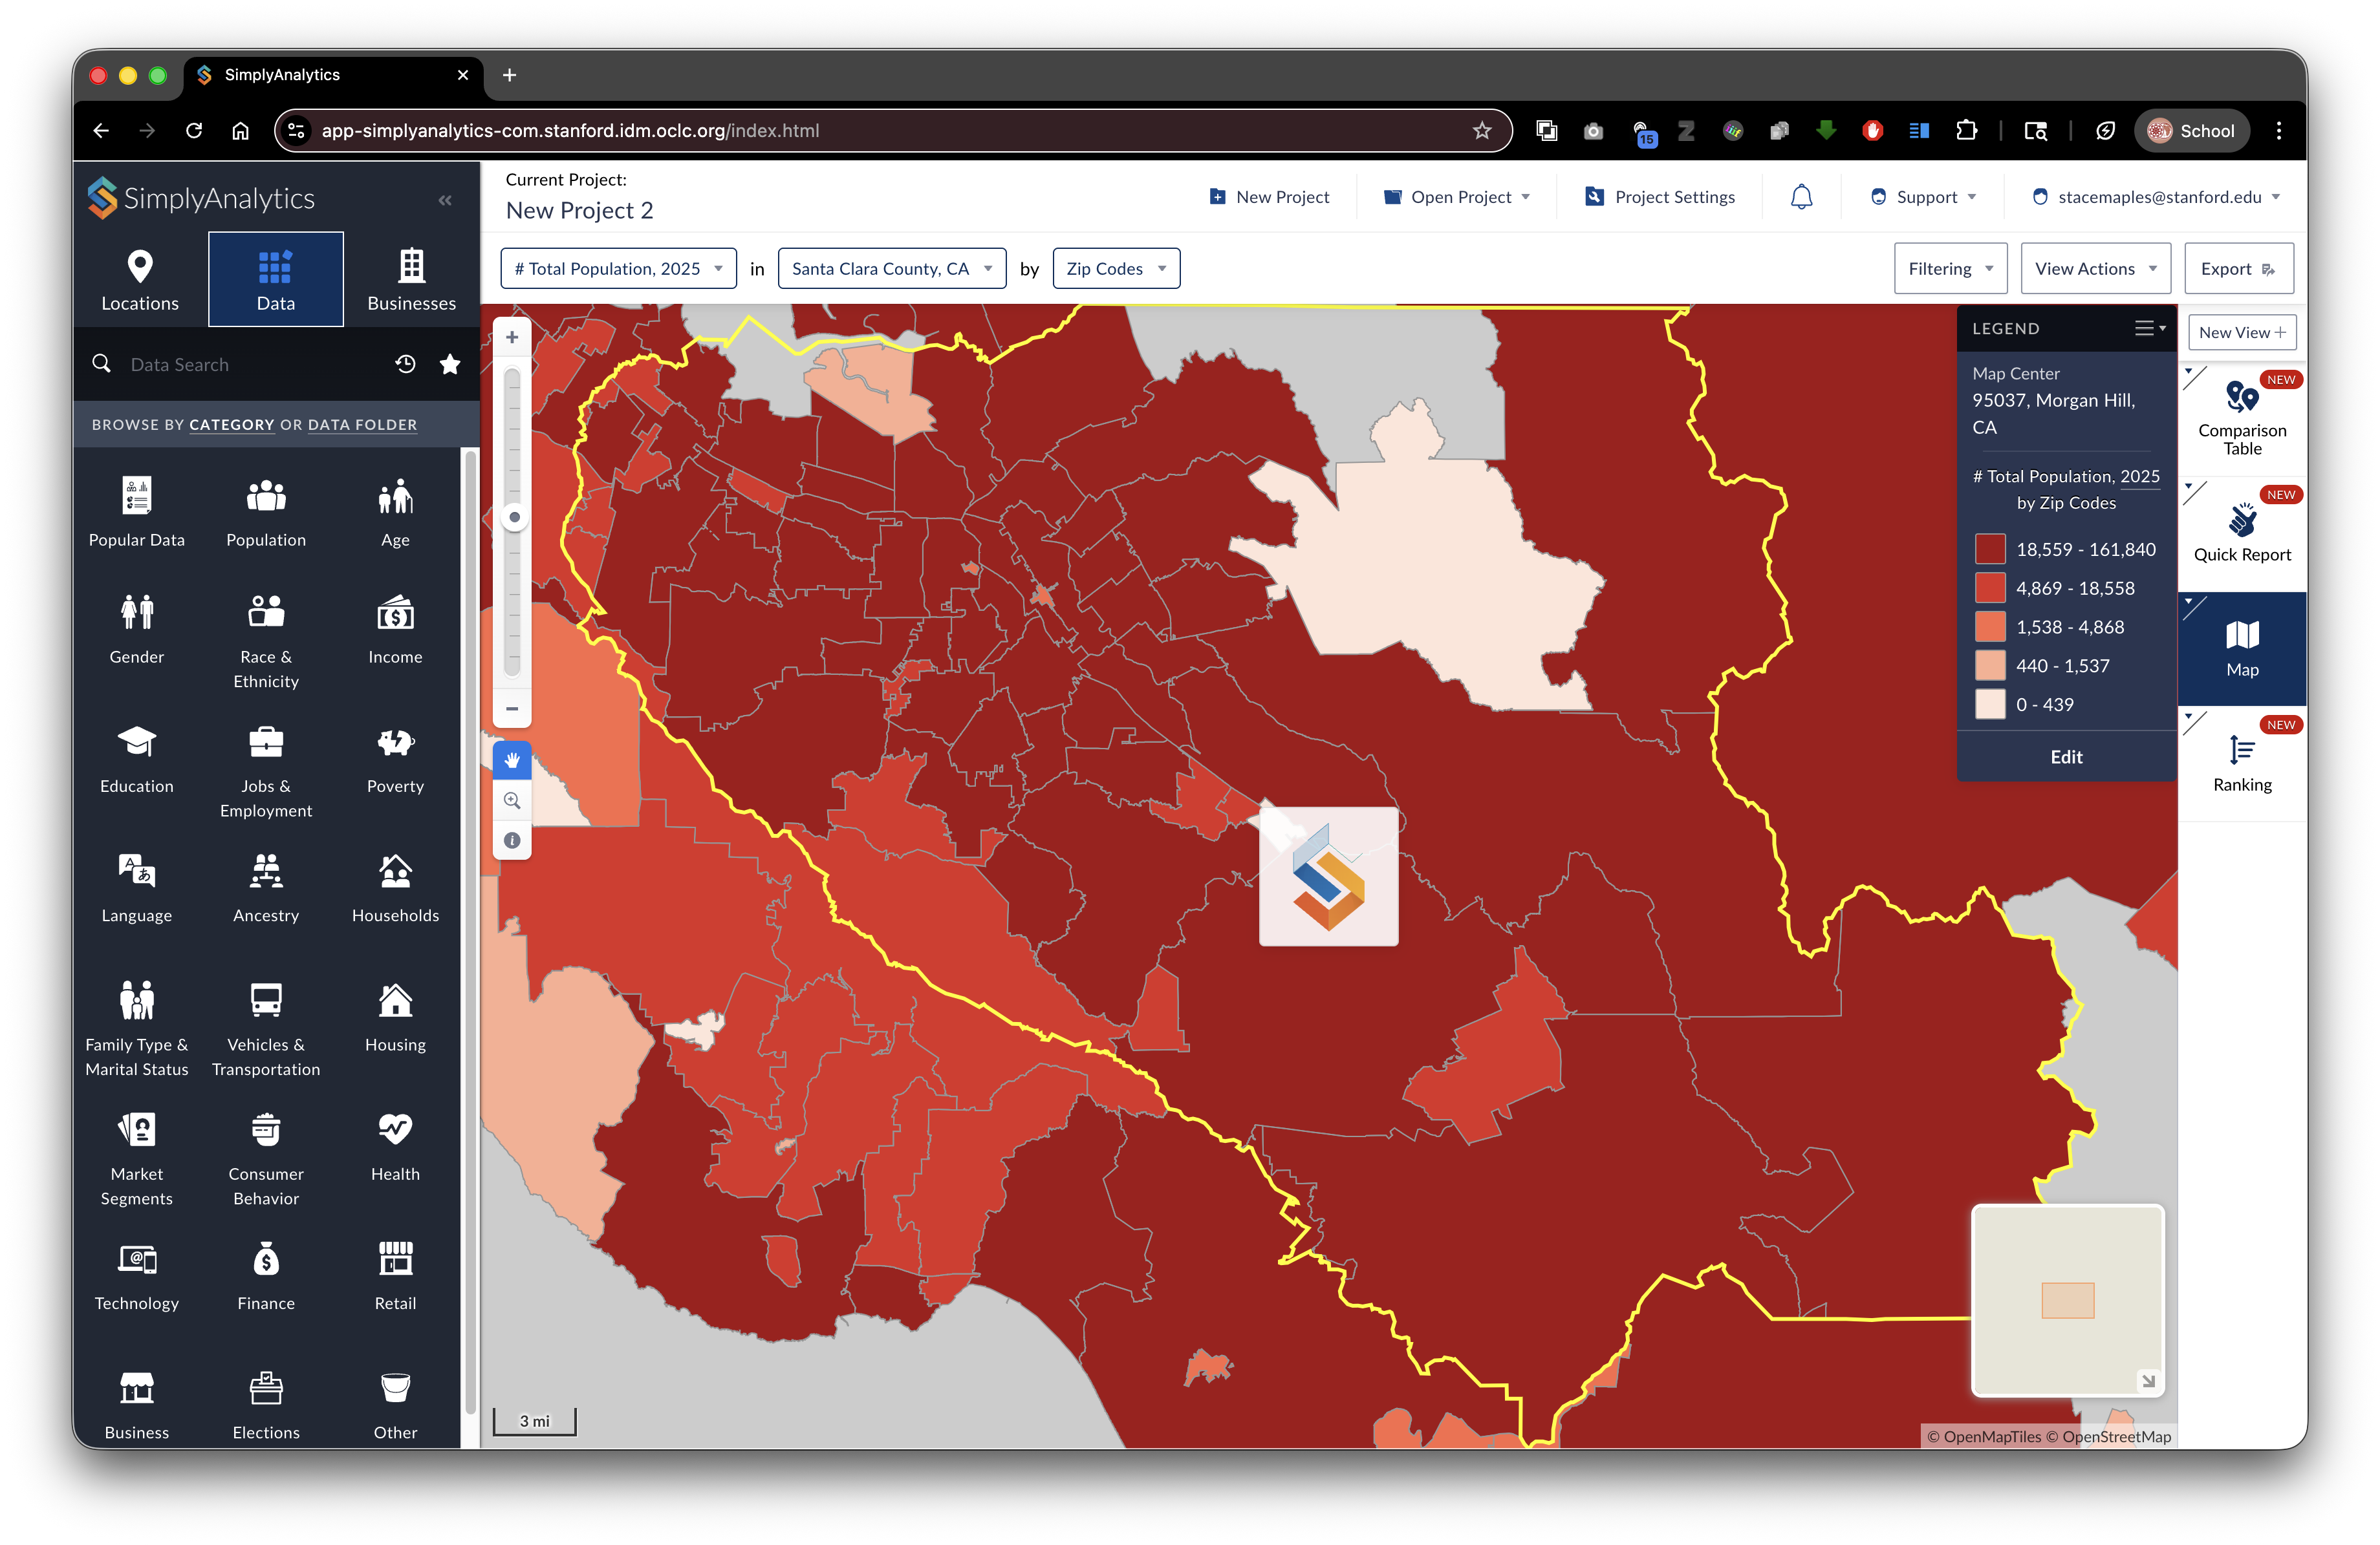Click the New Project button
Screen dimensions: 2380x1545
pyautogui.click(x=1269, y=197)
